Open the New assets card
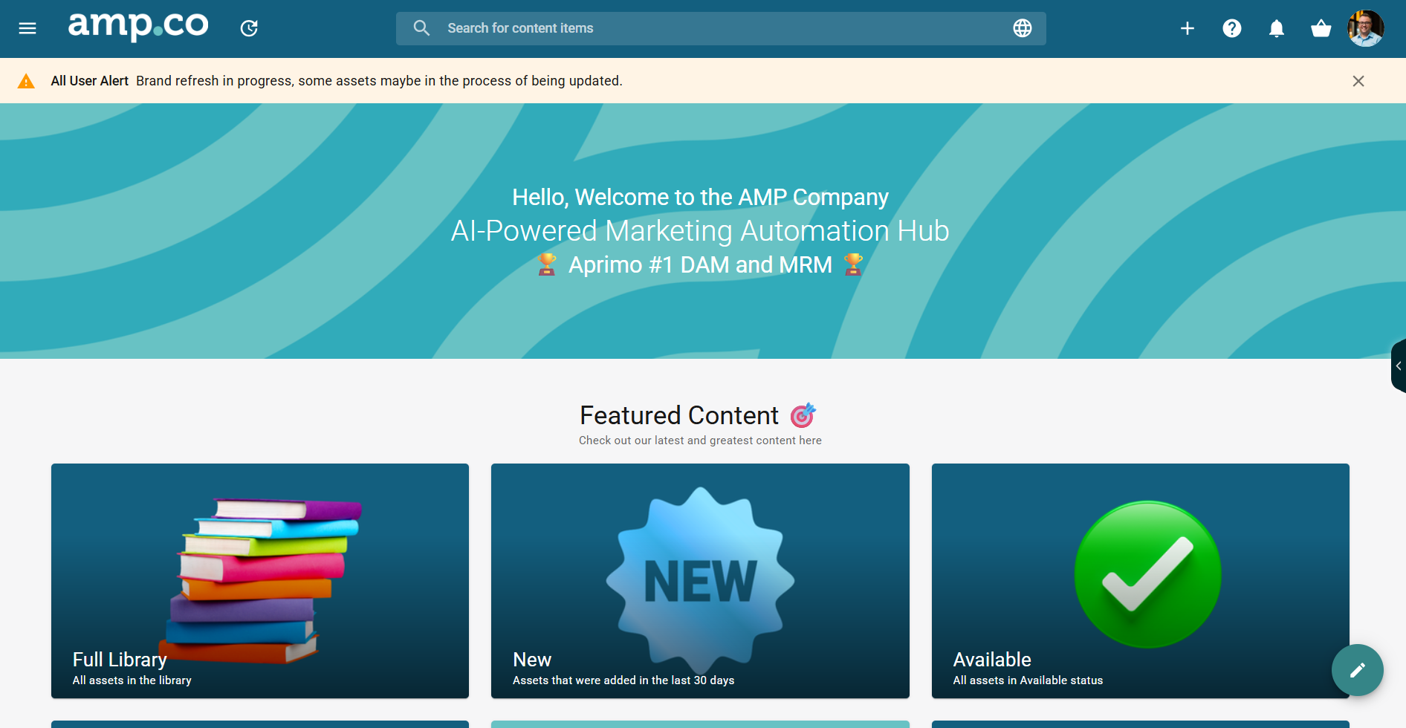This screenshot has width=1406, height=728. pos(700,581)
